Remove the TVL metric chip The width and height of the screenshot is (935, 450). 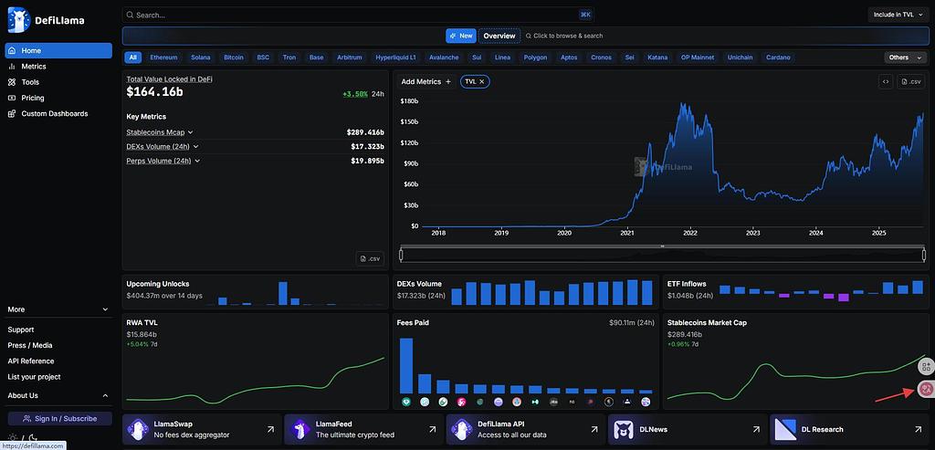(482, 81)
